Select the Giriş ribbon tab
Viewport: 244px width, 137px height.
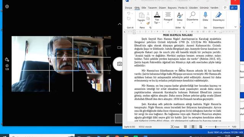pos(137,8)
